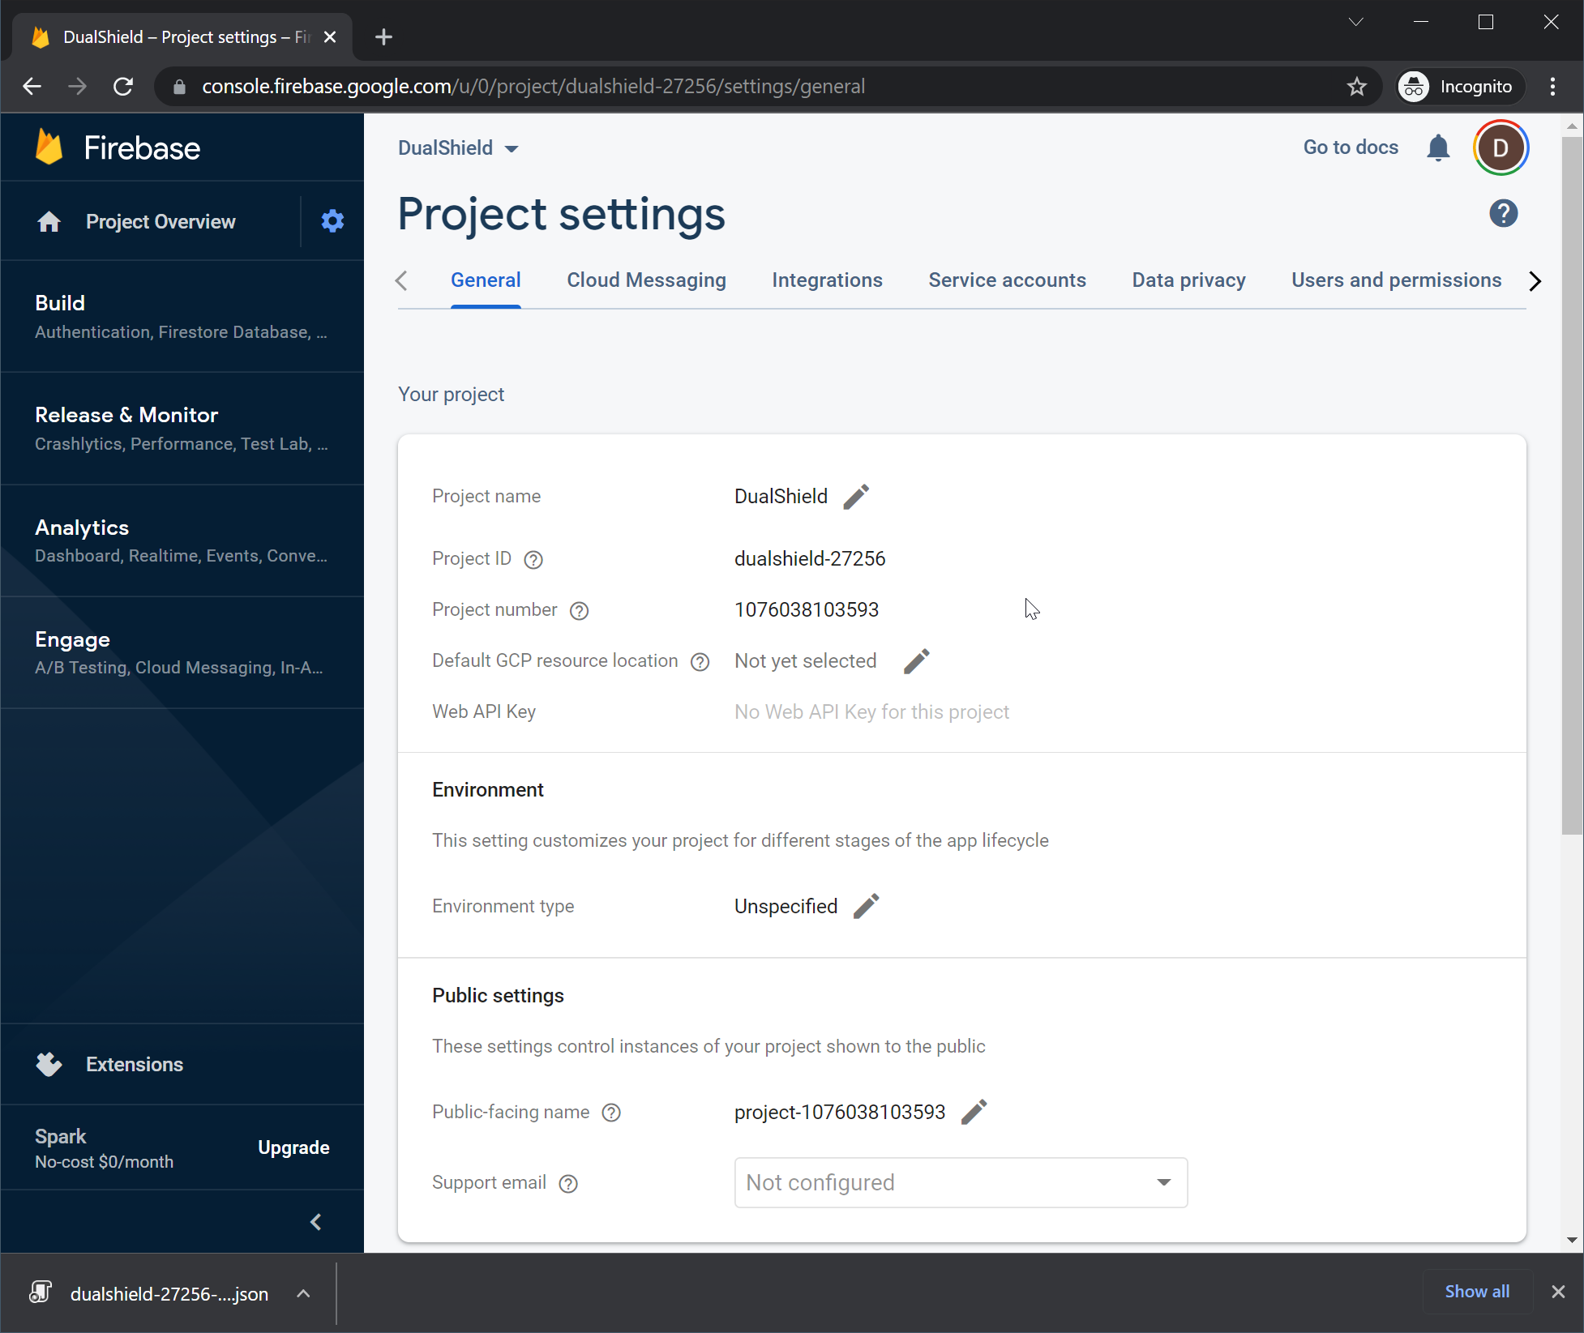1584x1333 pixels.
Task: Click the Extensions sidebar icon
Action: [49, 1064]
